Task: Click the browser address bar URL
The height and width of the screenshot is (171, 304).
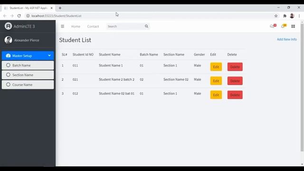Action: (57, 16)
